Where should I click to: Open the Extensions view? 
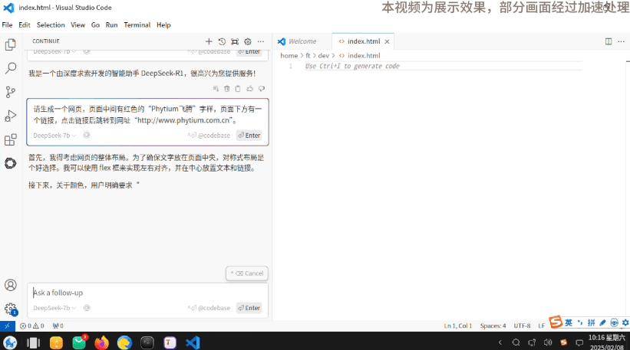click(x=11, y=139)
